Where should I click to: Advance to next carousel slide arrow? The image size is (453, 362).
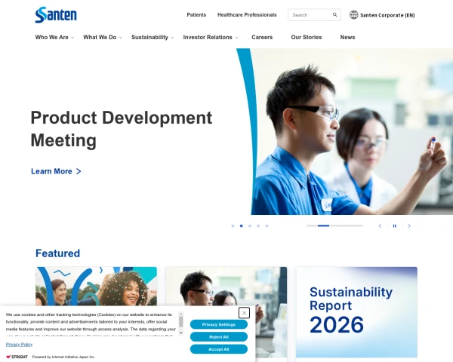tap(409, 225)
